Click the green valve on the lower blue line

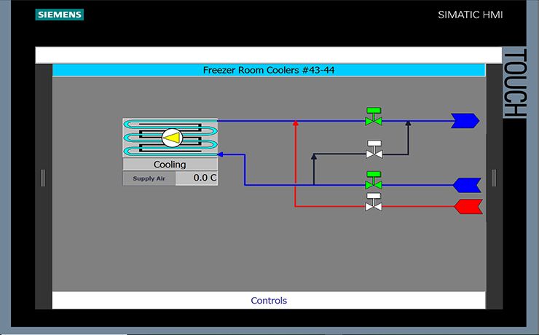pos(374,181)
